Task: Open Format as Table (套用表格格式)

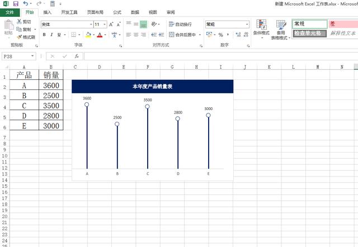Action: pyautogui.click(x=280, y=30)
